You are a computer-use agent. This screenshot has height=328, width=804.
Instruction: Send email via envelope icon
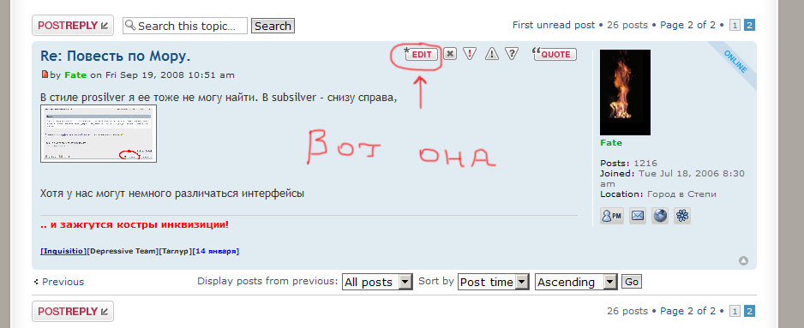pos(638,216)
